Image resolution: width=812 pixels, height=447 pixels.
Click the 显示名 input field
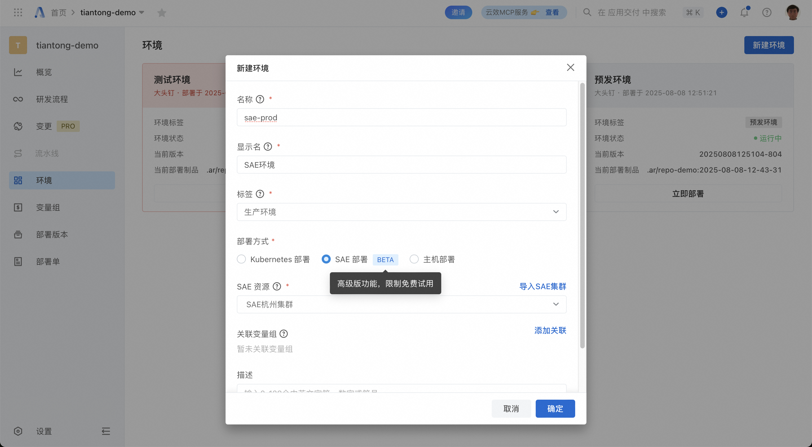tap(401, 165)
